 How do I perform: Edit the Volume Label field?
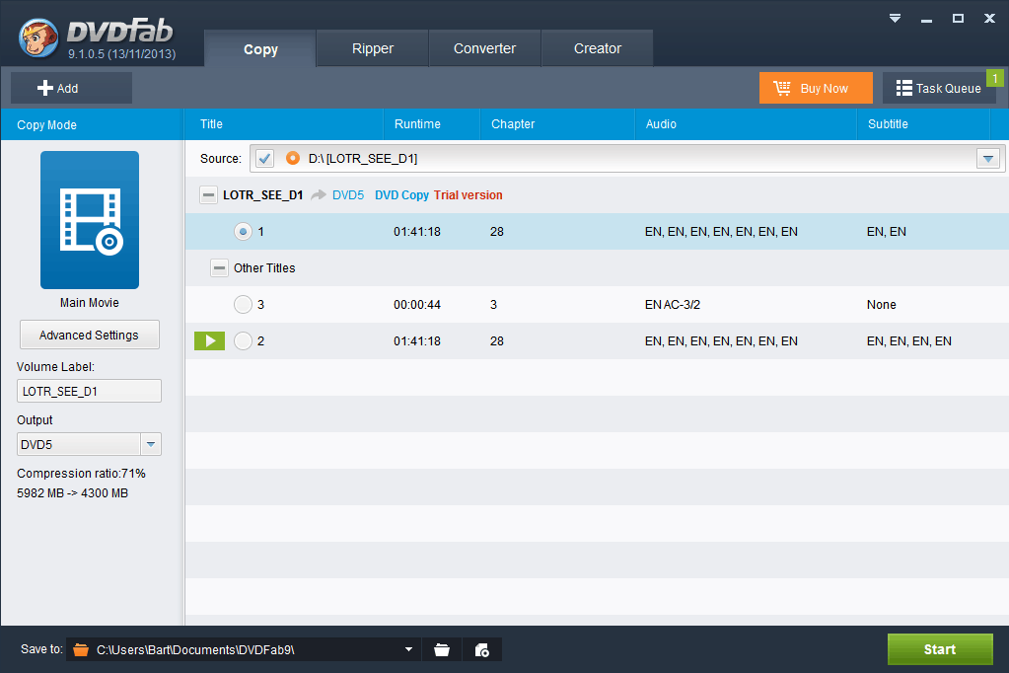[x=89, y=391]
